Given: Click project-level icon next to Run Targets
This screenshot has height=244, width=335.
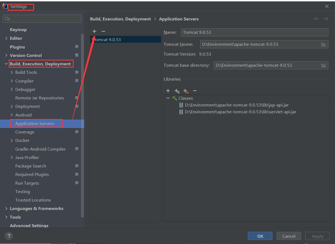Looking at the screenshot, I should (77, 183).
